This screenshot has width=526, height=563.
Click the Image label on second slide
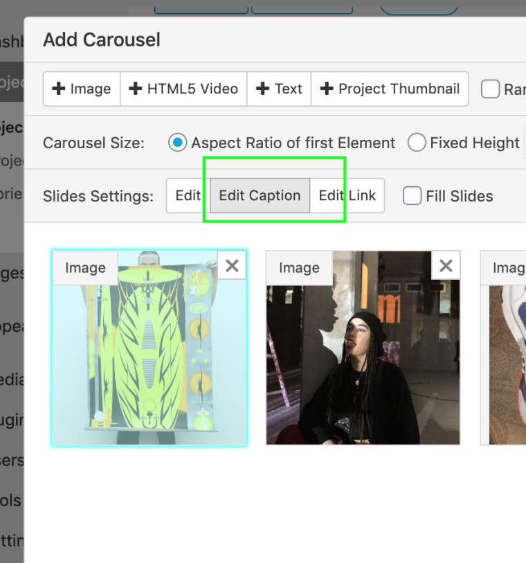299,268
